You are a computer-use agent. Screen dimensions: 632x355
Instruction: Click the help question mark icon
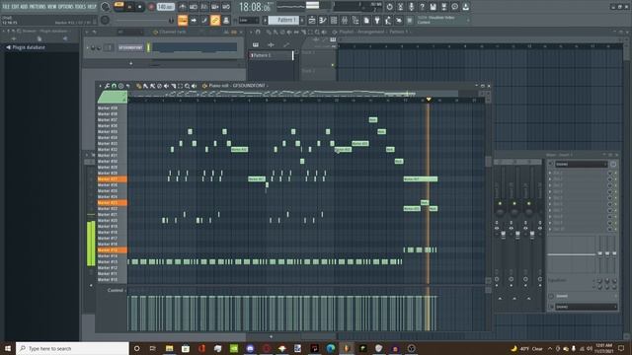coord(422,7)
